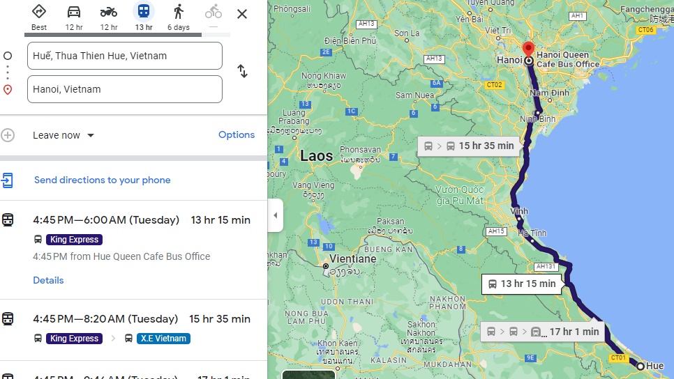Choose the transit travel mode icon
The height and width of the screenshot is (379, 674).
[144, 12]
